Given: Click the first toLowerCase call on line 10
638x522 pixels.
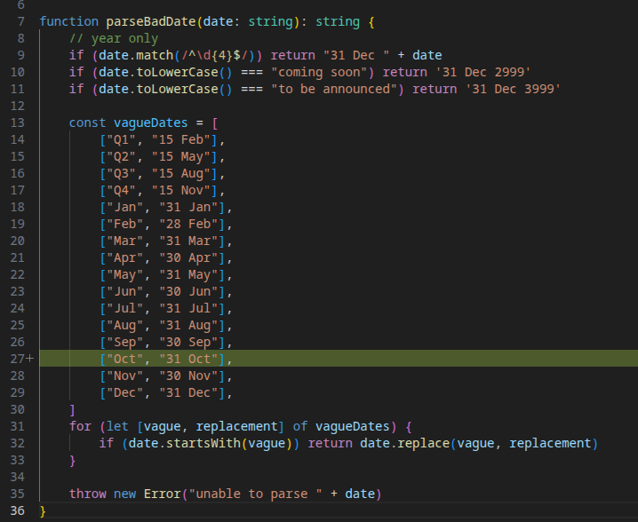Looking at the screenshot, I should 177,73.
